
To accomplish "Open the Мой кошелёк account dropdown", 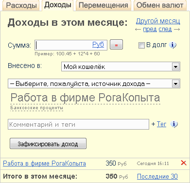I will click(121, 67).
